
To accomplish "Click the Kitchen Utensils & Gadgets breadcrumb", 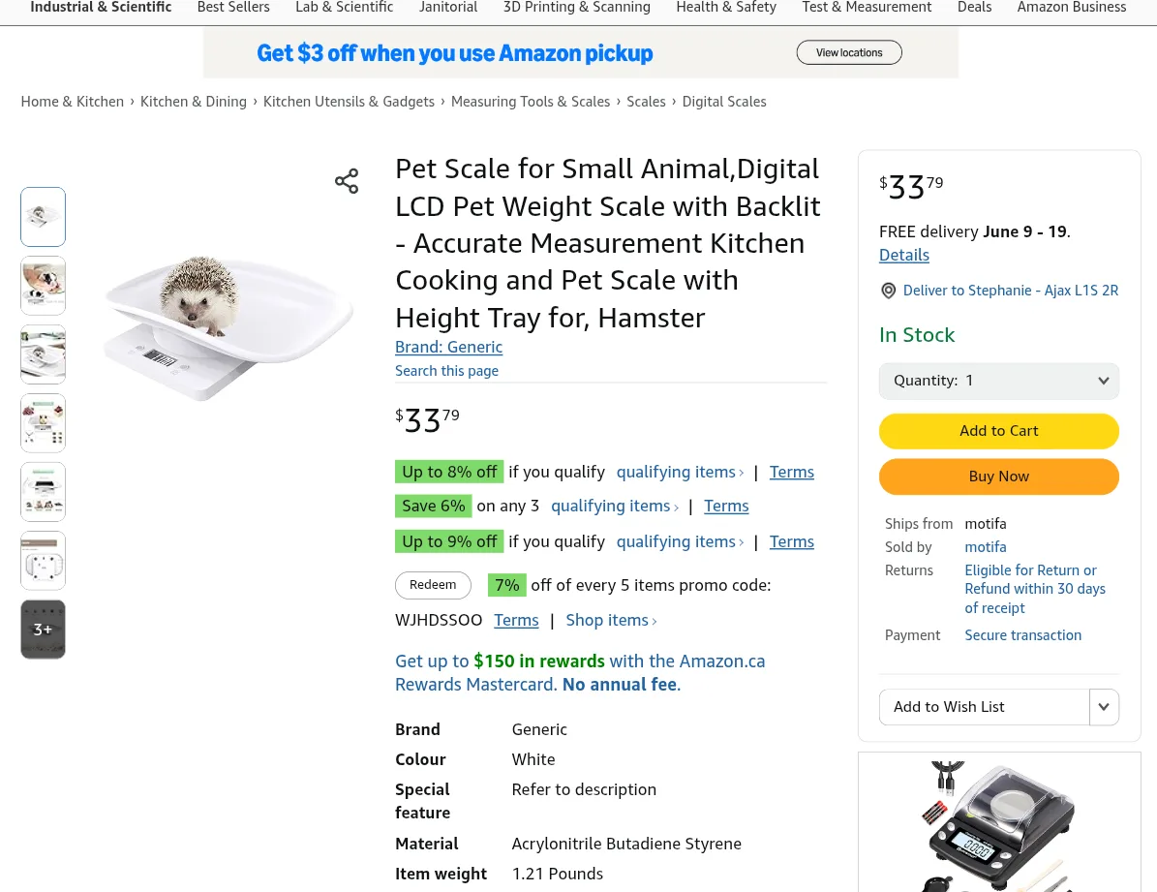I will (x=349, y=102).
